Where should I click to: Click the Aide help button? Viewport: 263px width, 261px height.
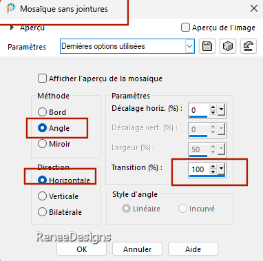point(193,249)
